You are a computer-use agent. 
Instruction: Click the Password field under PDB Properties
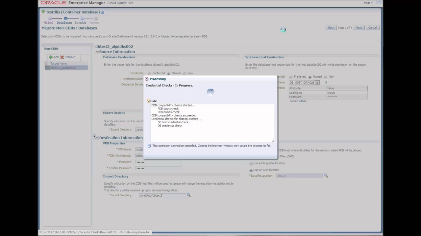coord(159,162)
